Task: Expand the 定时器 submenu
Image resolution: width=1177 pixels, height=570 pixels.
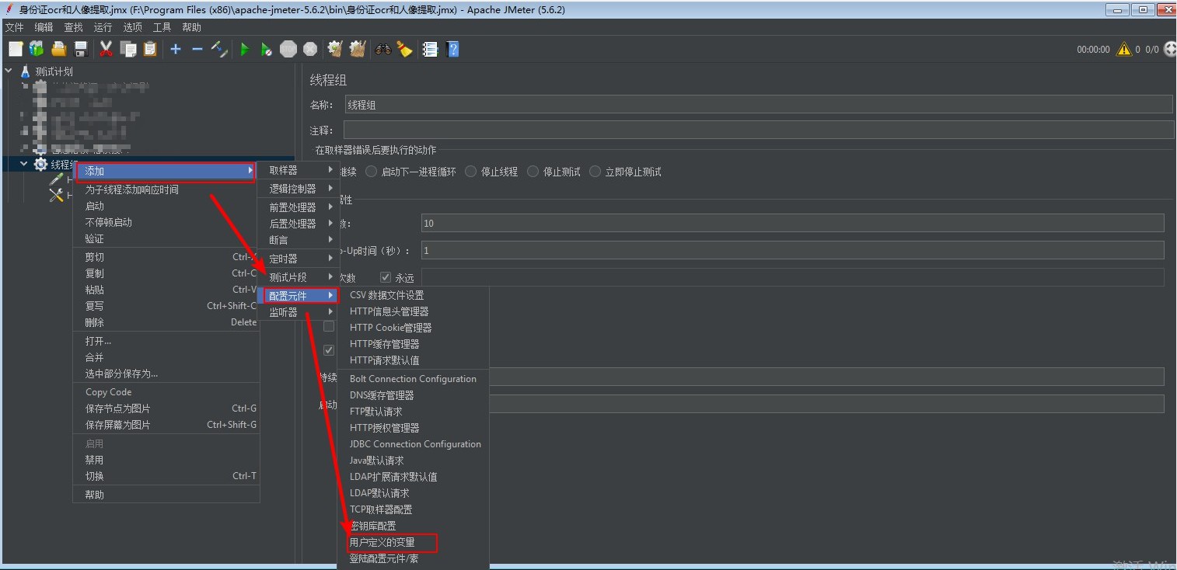Action: (x=299, y=259)
